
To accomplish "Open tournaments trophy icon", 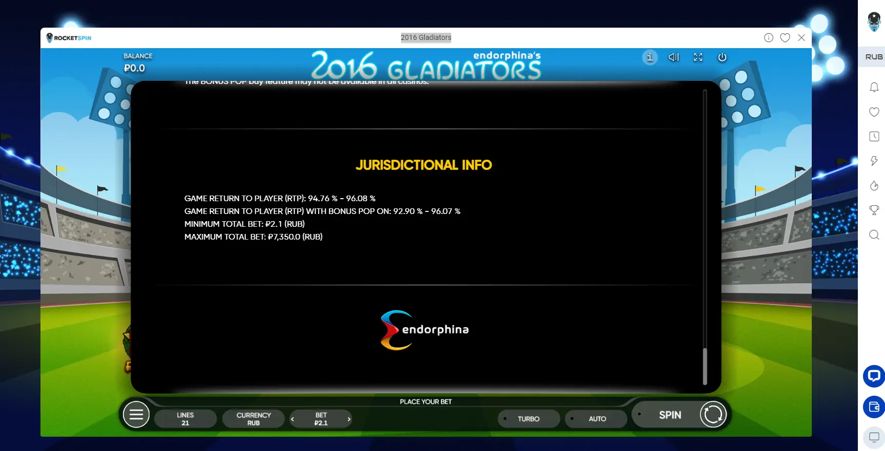I will coord(874,210).
